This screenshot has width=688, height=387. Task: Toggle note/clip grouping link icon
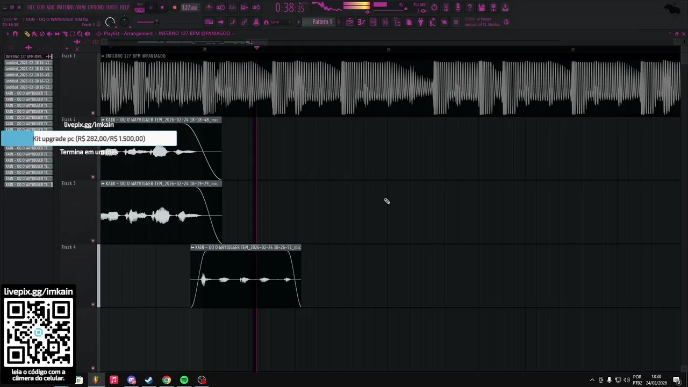click(x=244, y=22)
